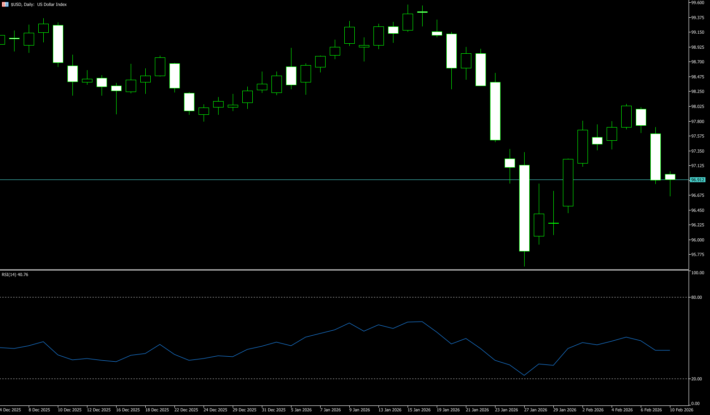Click the 80.00 RSI level label
The width and height of the screenshot is (710, 415).
pos(696,297)
